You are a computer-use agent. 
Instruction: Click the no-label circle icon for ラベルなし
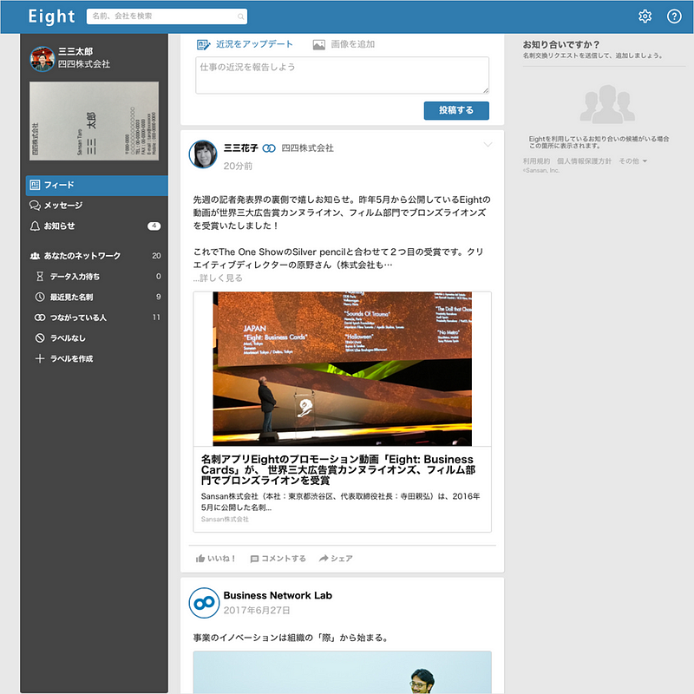point(40,338)
